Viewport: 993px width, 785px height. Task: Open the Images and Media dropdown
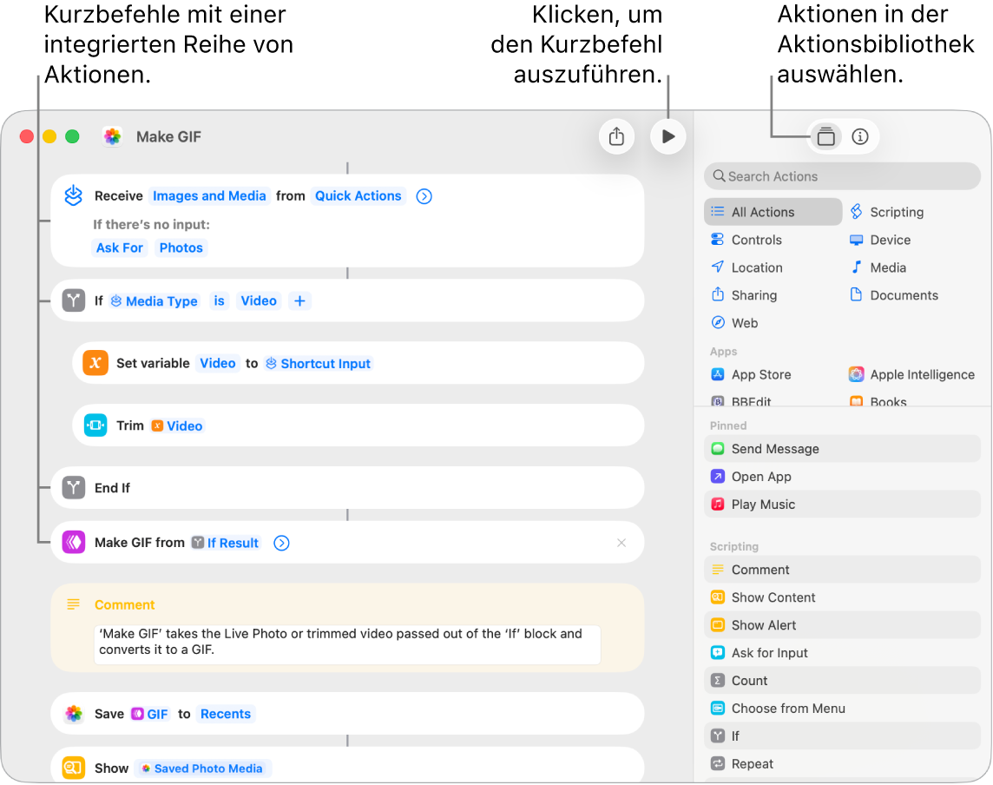coord(209,195)
